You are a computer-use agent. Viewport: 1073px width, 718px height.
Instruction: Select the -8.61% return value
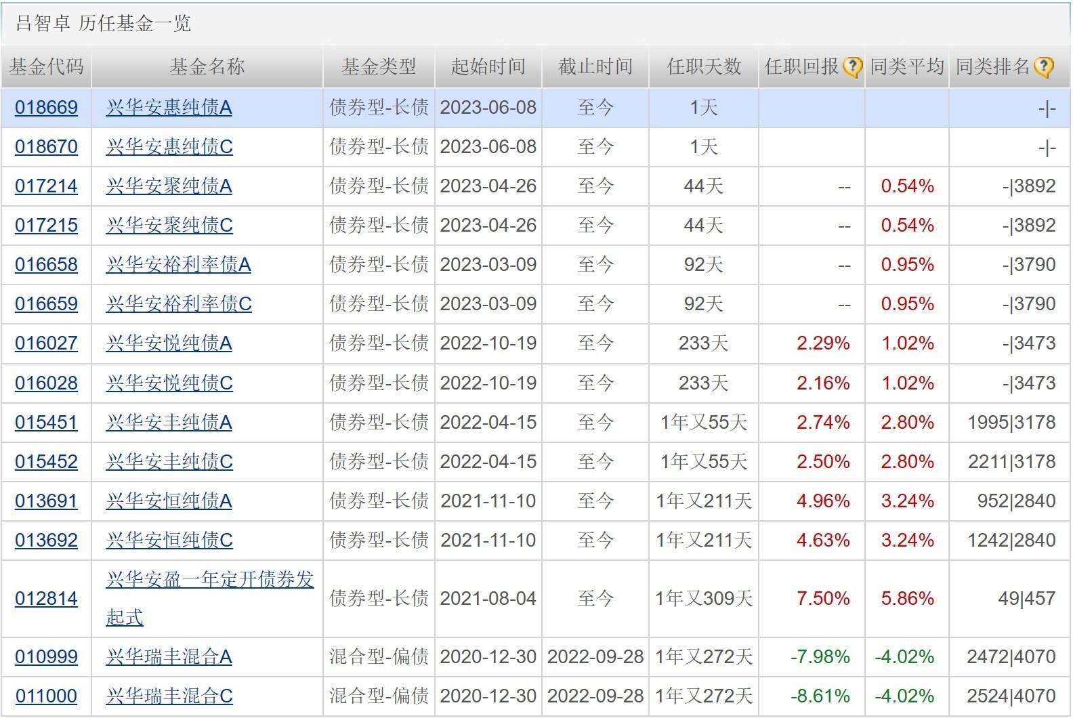click(x=820, y=696)
